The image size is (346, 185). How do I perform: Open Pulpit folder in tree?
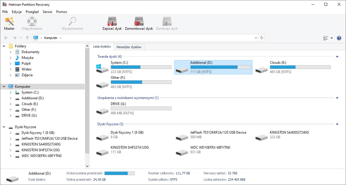pyautogui.click(x=26, y=63)
